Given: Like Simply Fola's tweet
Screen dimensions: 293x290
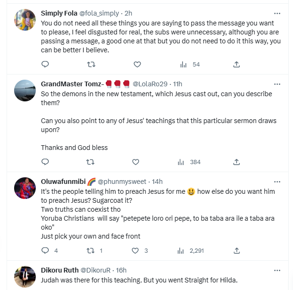Looking at the screenshot, I should (x=137, y=64).
